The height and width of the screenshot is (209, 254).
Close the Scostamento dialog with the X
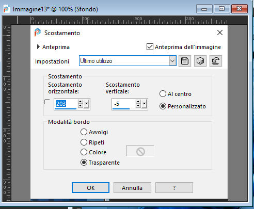220,33
